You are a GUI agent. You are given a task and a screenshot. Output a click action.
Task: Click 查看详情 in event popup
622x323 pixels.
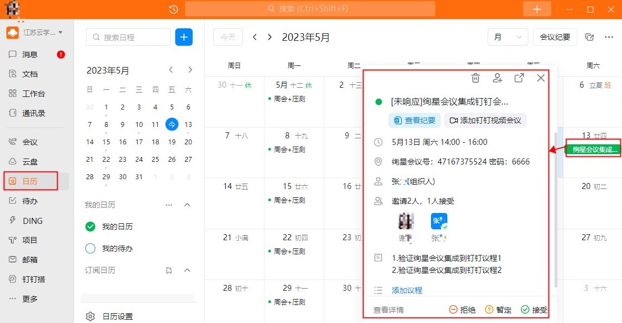(x=389, y=310)
